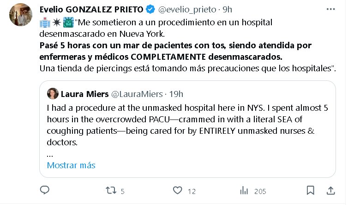Repost this tweet using the retweet icon

[111, 190]
